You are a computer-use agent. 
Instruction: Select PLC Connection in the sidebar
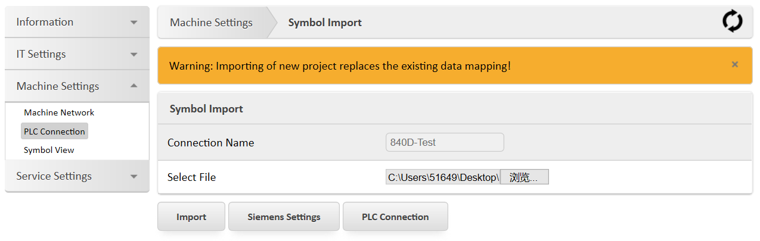click(x=54, y=132)
